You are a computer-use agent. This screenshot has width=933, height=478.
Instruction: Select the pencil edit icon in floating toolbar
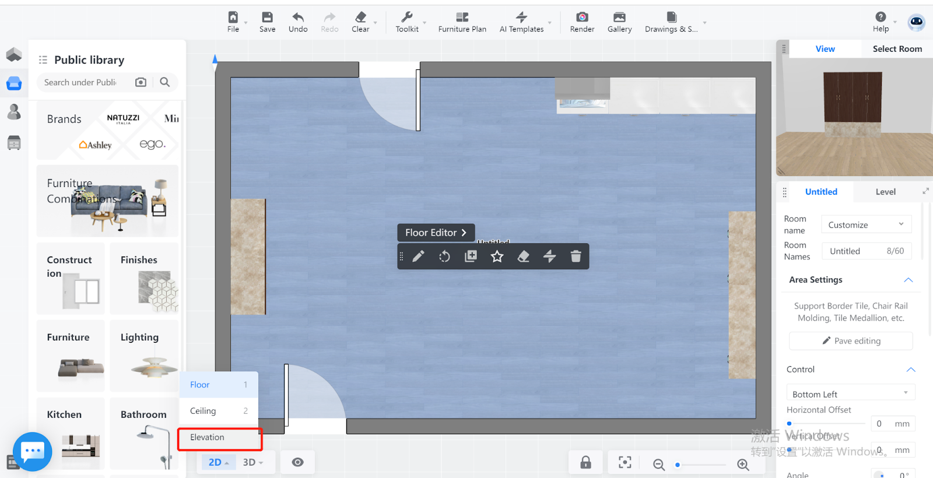click(418, 256)
